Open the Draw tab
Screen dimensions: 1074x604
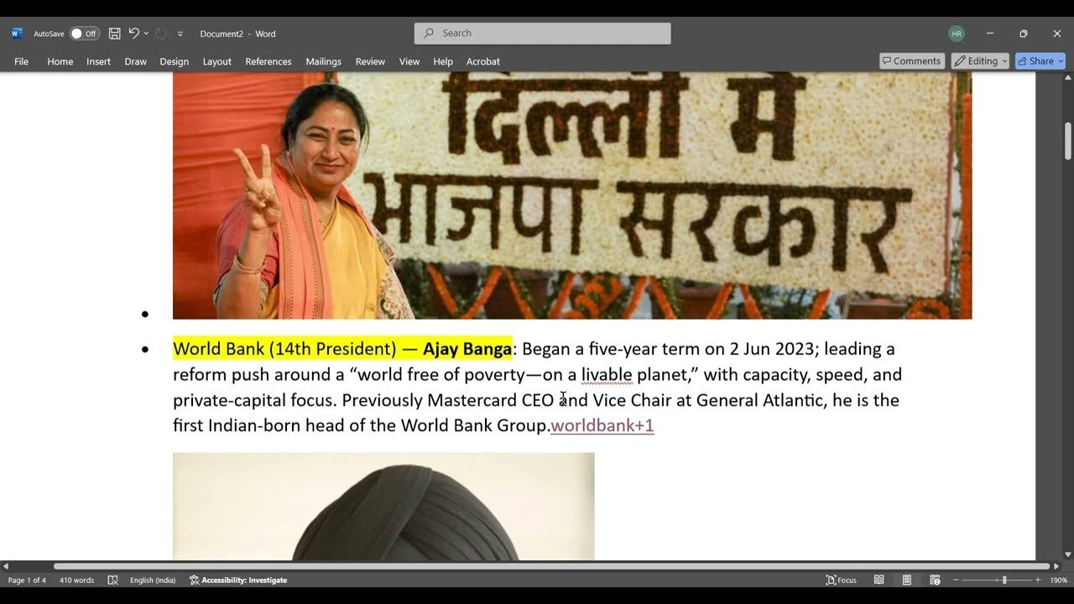[x=135, y=61]
